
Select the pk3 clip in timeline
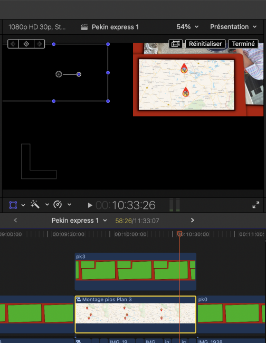pos(136,272)
